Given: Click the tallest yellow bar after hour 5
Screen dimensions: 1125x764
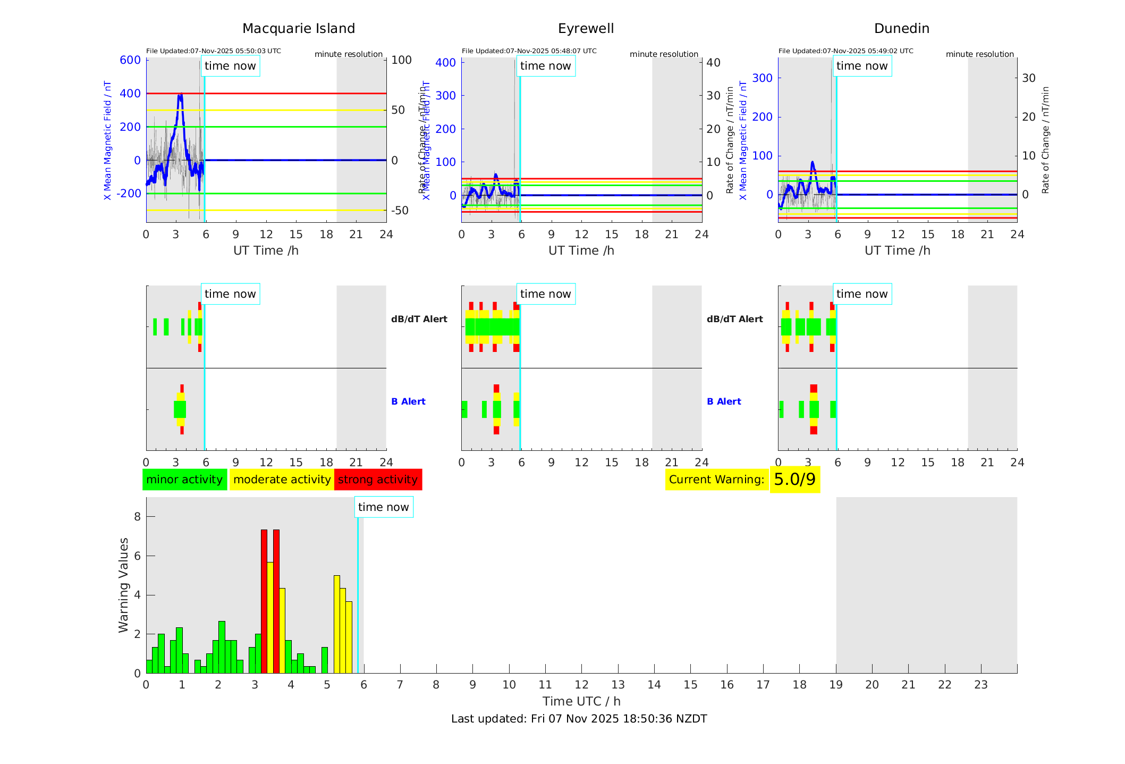Looking at the screenshot, I should (336, 625).
